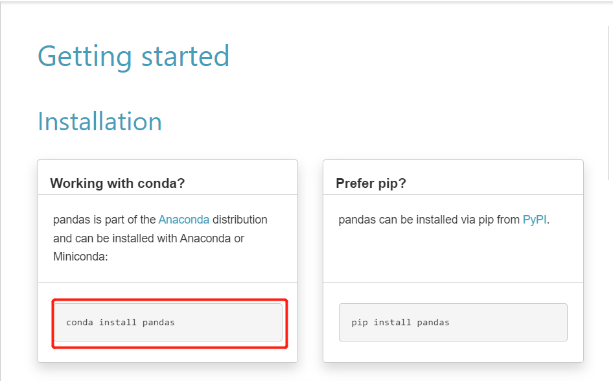Open the Anaconda distribution link
The width and height of the screenshot is (613, 381).
coord(184,220)
